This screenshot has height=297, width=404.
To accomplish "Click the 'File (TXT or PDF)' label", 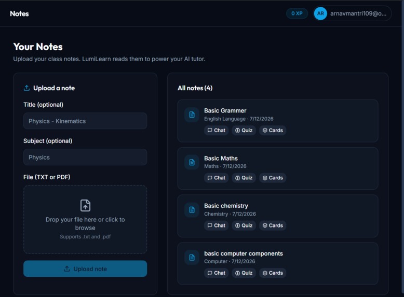I will coord(47,177).
